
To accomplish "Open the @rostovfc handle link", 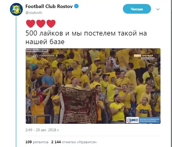I will coord(34,13).
